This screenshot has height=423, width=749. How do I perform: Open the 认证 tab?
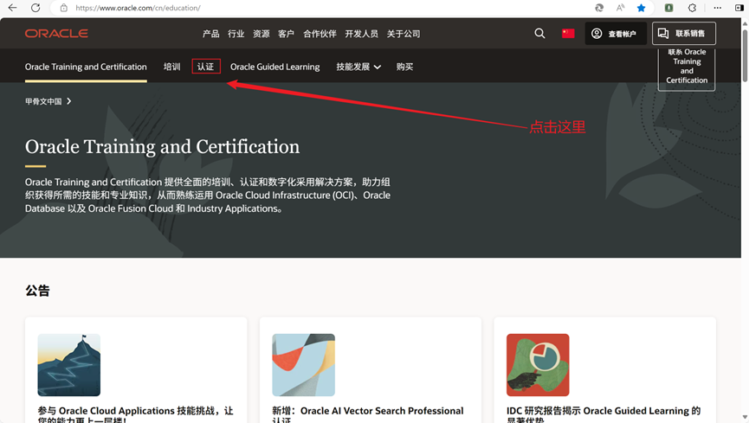tap(206, 67)
